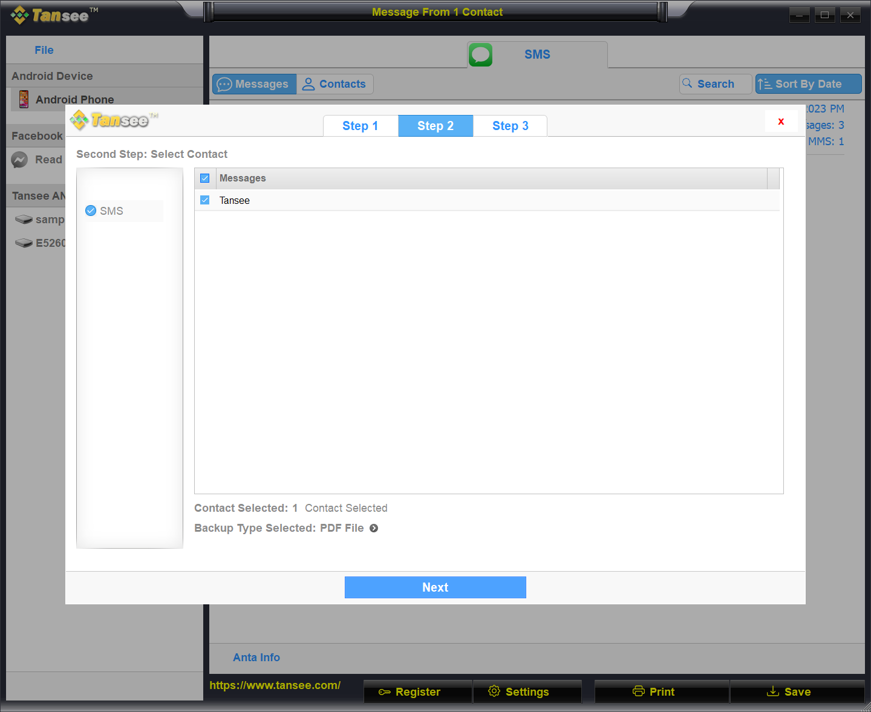Open the SMS tab in main window

pyautogui.click(x=537, y=54)
